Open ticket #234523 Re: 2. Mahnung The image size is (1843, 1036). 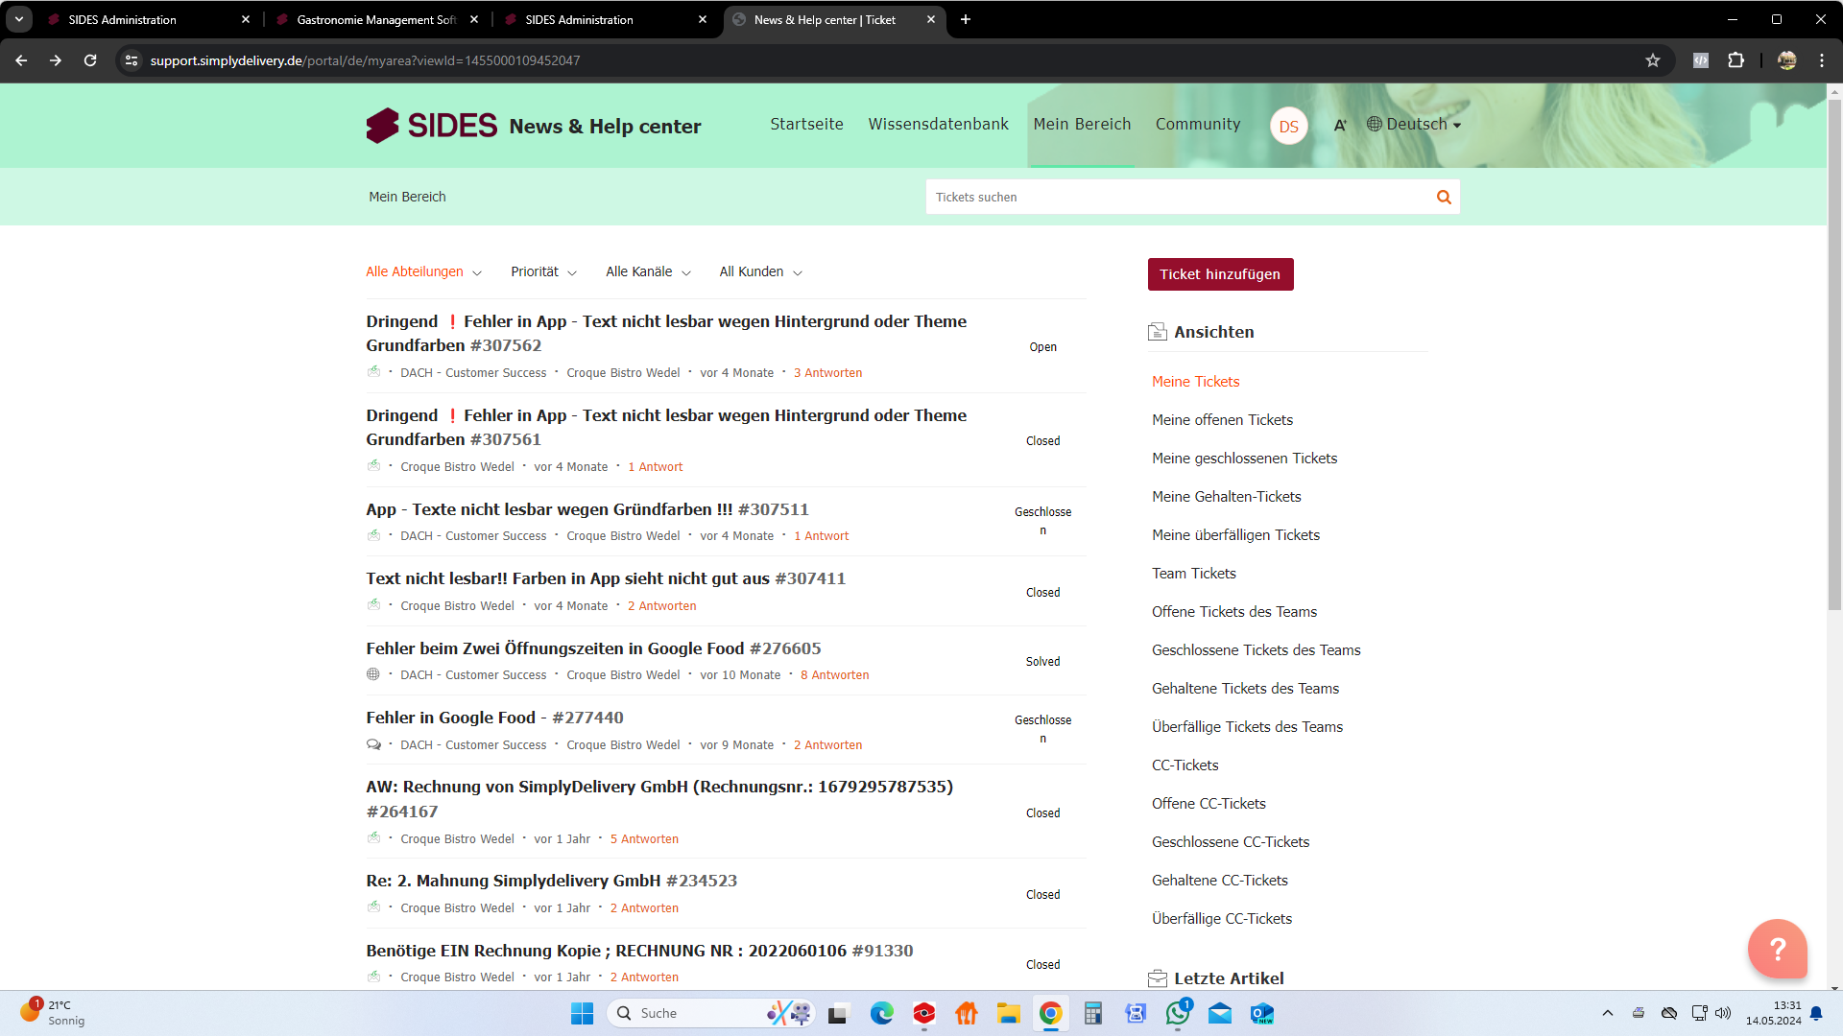(x=551, y=881)
